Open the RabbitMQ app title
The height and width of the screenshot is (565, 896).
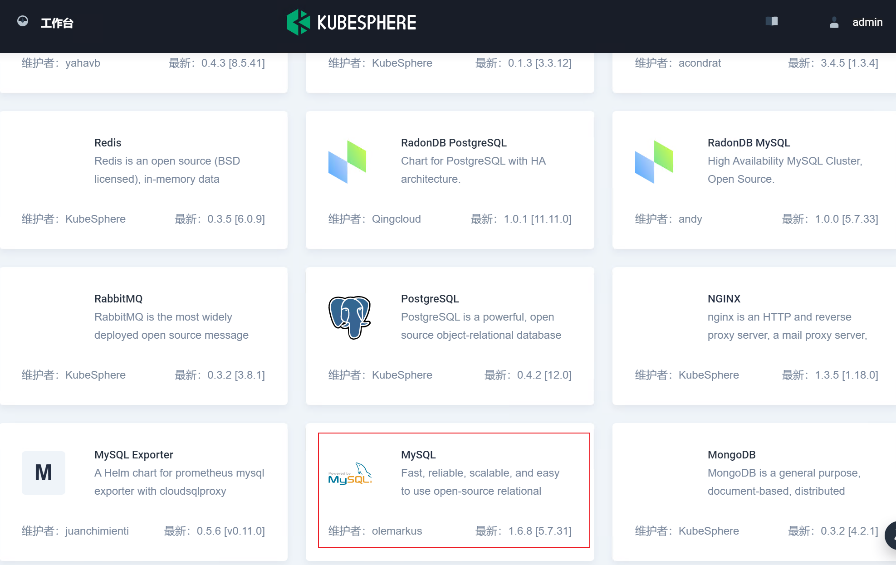coord(118,299)
